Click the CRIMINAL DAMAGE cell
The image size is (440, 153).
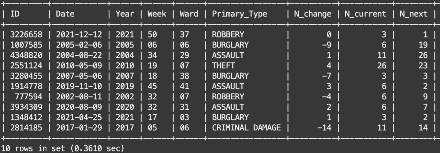(x=246, y=128)
